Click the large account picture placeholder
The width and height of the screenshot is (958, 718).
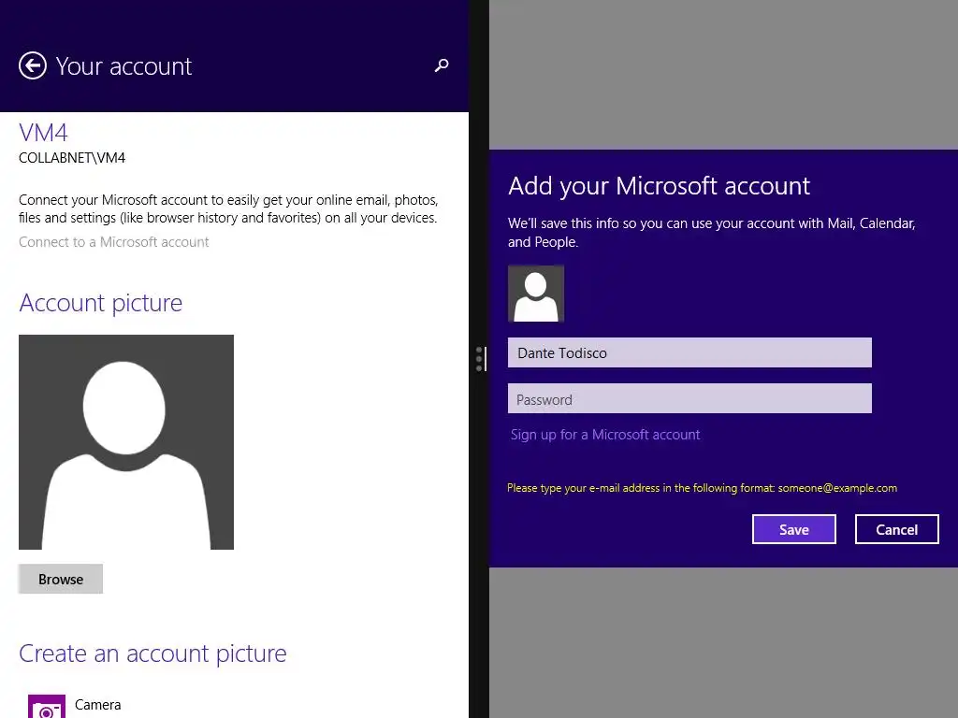click(x=126, y=442)
